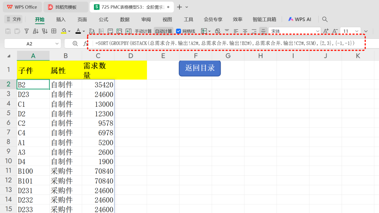The width and height of the screenshot is (379, 213).
Task: Add a new tab with plus button
Action: 180,7
